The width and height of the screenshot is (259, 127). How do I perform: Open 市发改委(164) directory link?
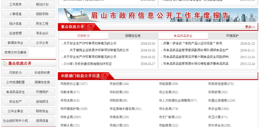(119, 84)
